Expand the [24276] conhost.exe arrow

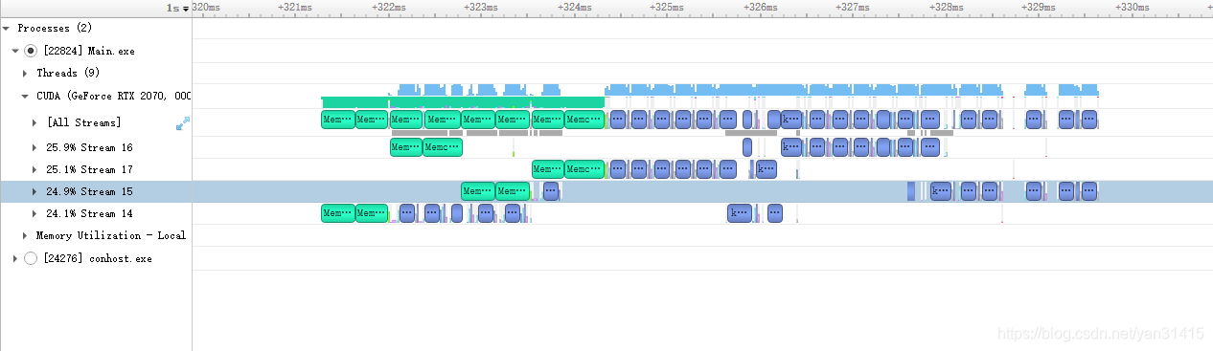(x=15, y=258)
